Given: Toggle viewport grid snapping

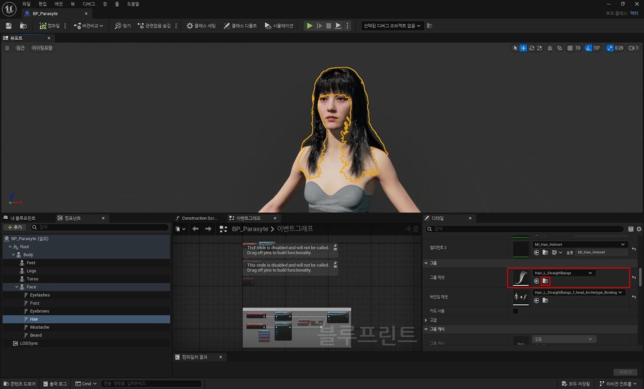Looking at the screenshot, I should 570,48.
